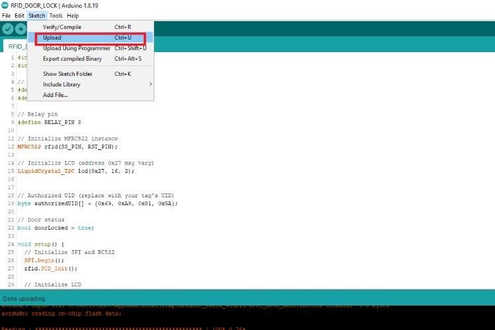
Task: Open the Edit menu
Action: [19, 15]
